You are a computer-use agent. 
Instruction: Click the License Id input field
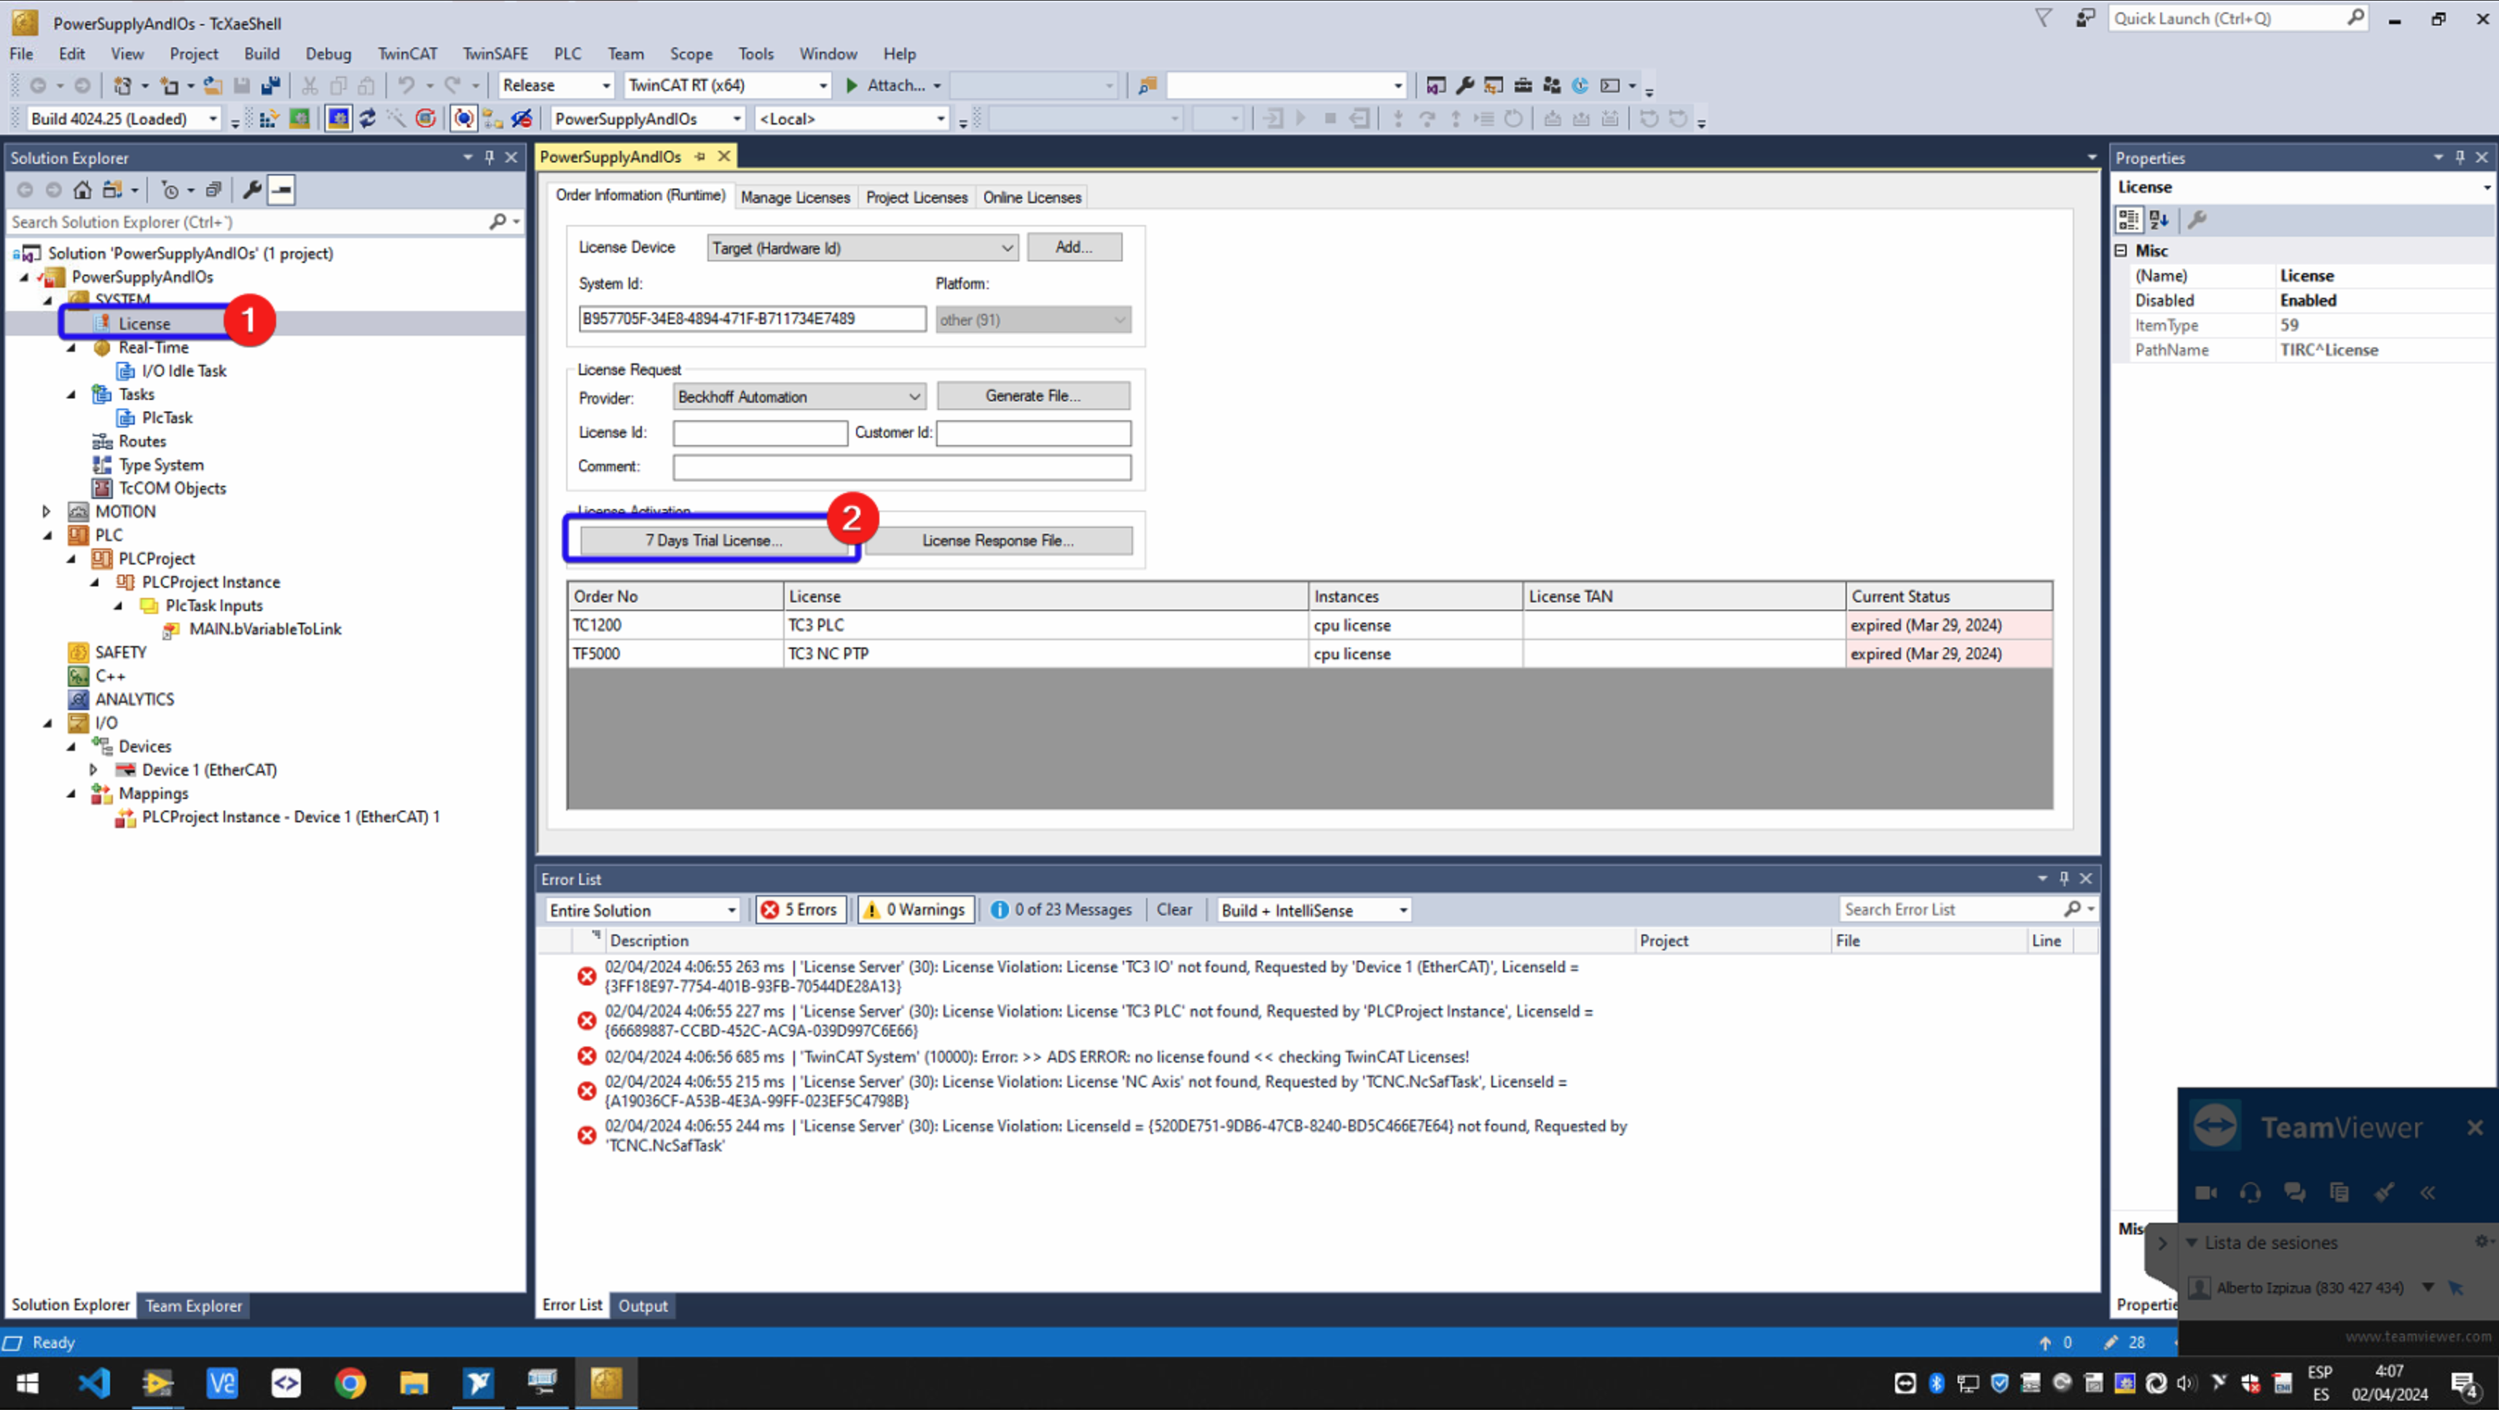[x=760, y=433]
